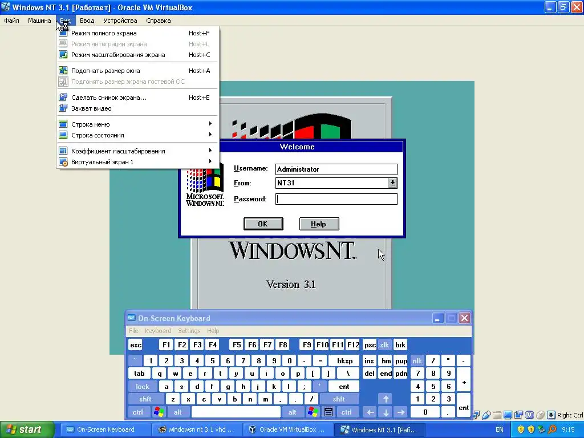The image size is (584, 438).
Task: Click the display status bar icon
Action: pyautogui.click(x=508, y=415)
